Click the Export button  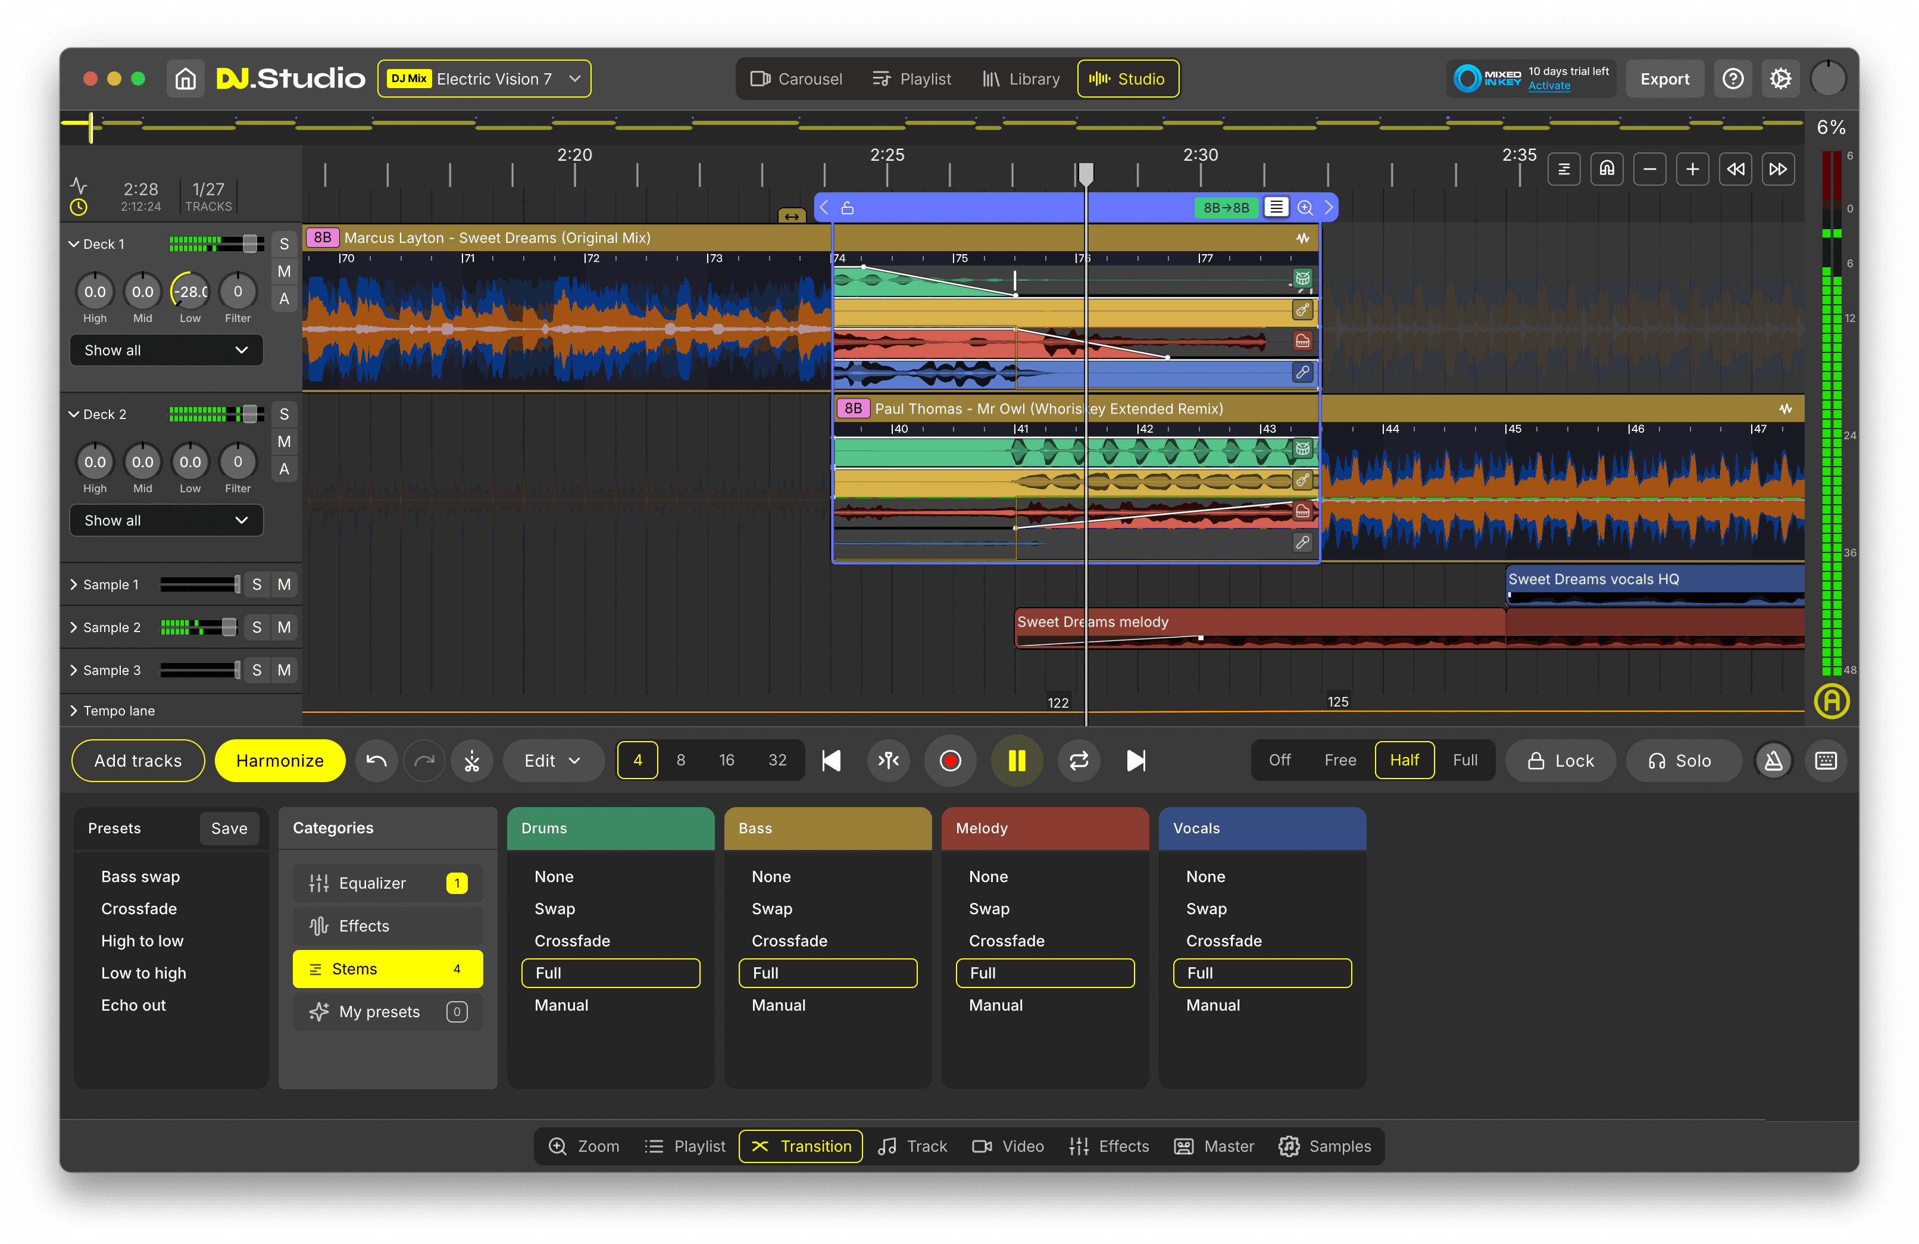click(1664, 79)
